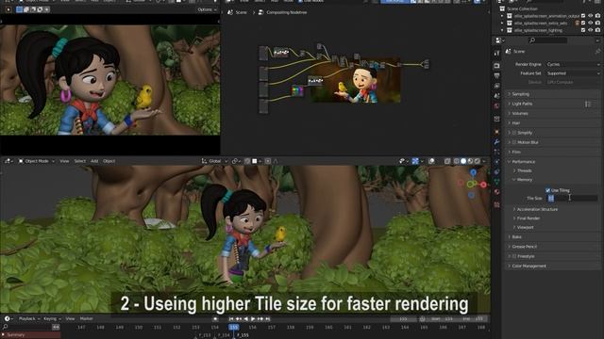Image resolution: width=604 pixels, height=339 pixels.
Task: Open the View Layer properties tab icon
Action: (497, 86)
